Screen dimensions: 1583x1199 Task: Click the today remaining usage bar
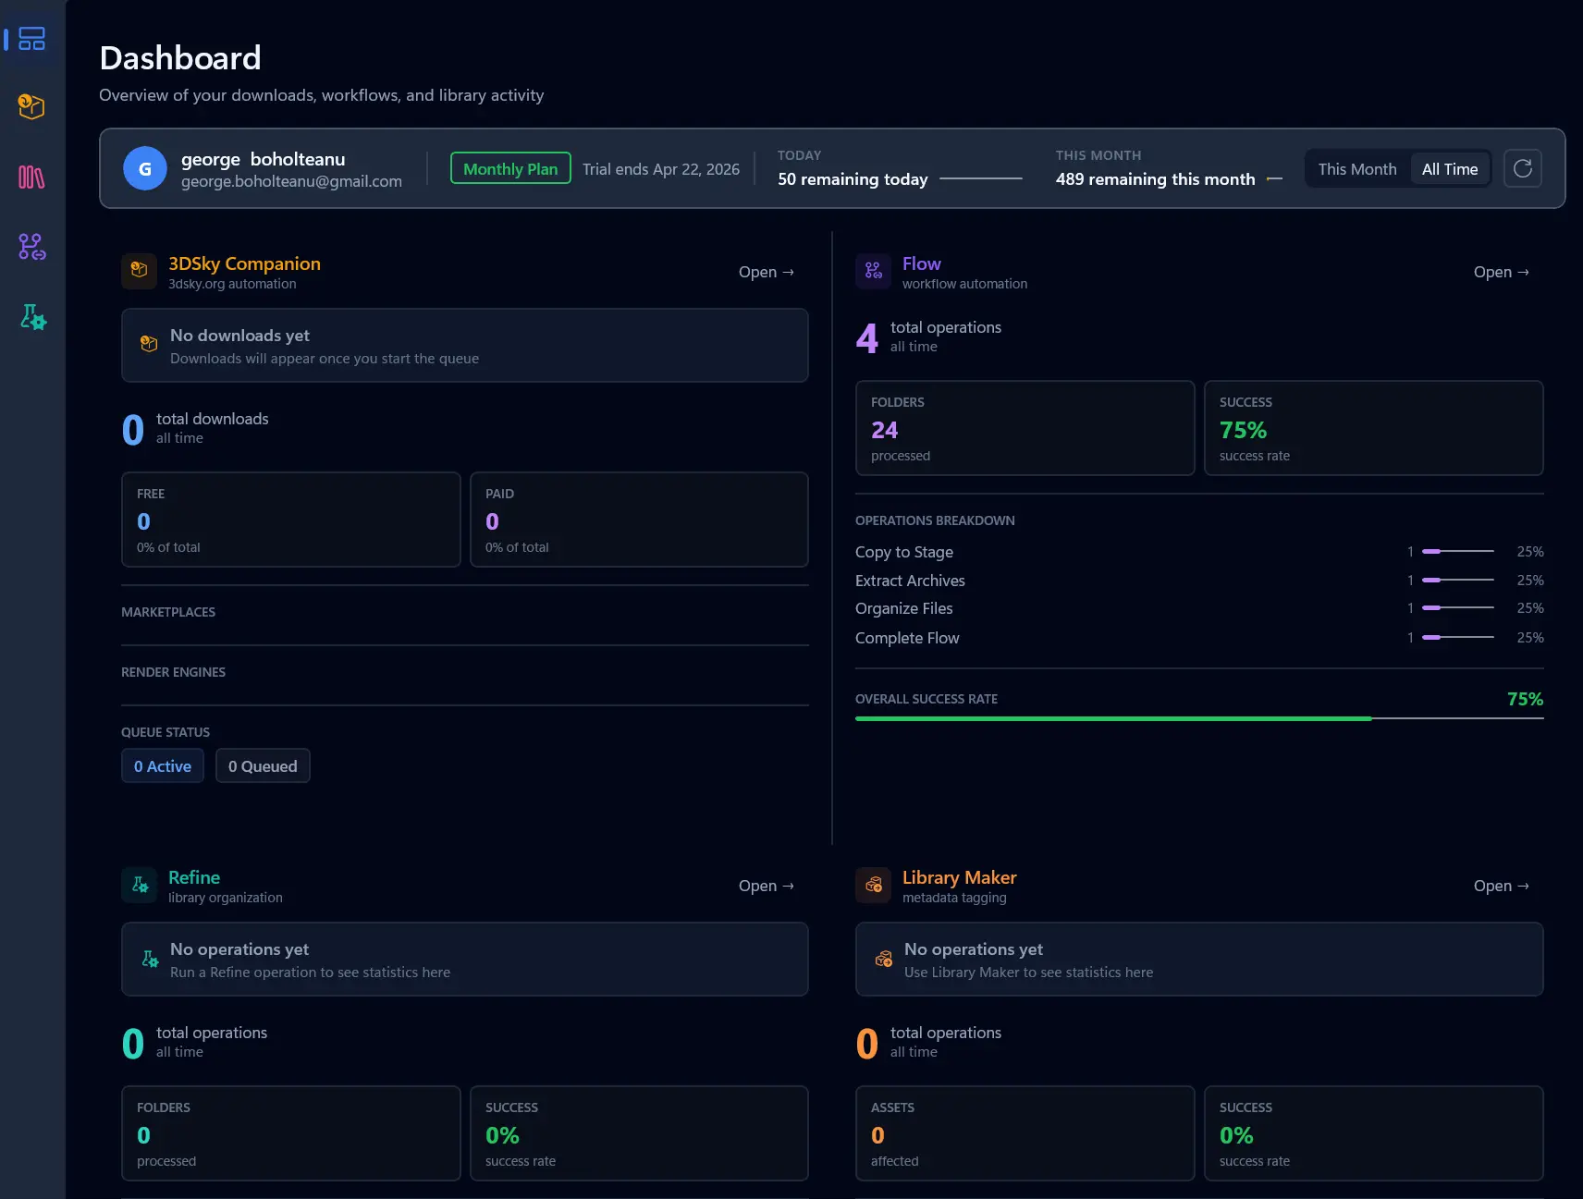click(x=981, y=178)
